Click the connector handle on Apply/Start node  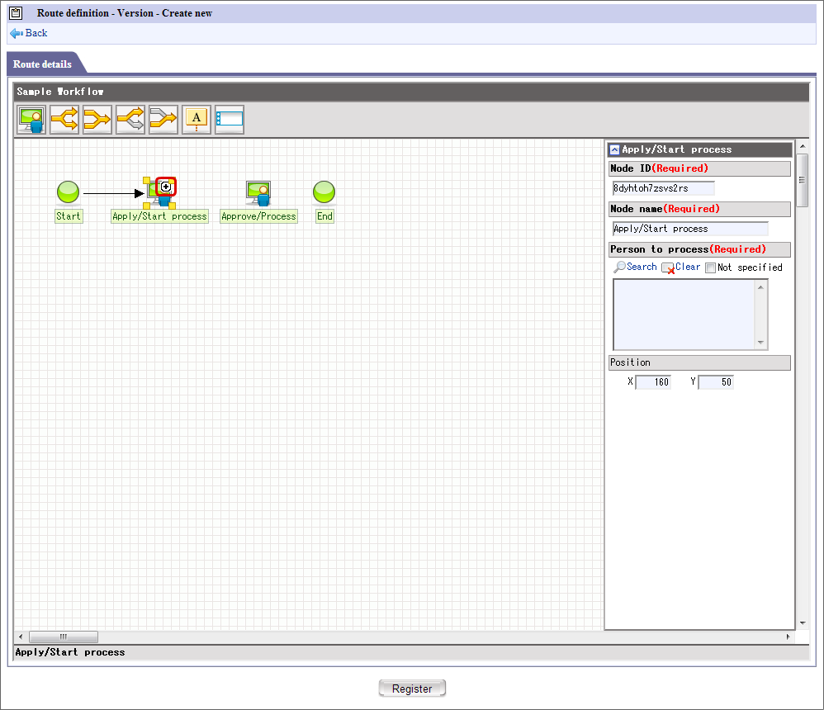pyautogui.click(x=165, y=187)
